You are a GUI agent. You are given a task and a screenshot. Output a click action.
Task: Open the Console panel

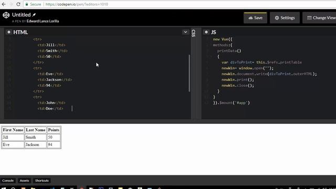[8, 181]
